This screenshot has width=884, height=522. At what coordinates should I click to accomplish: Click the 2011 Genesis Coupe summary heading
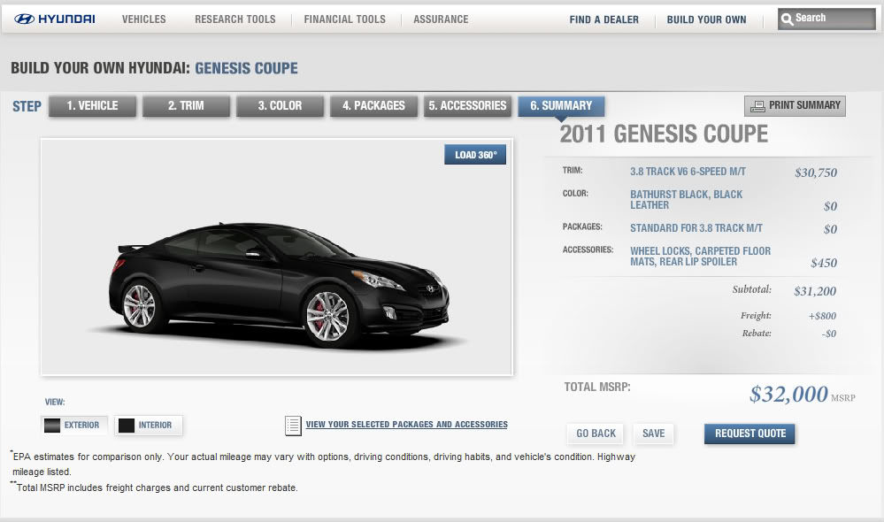[x=664, y=134]
